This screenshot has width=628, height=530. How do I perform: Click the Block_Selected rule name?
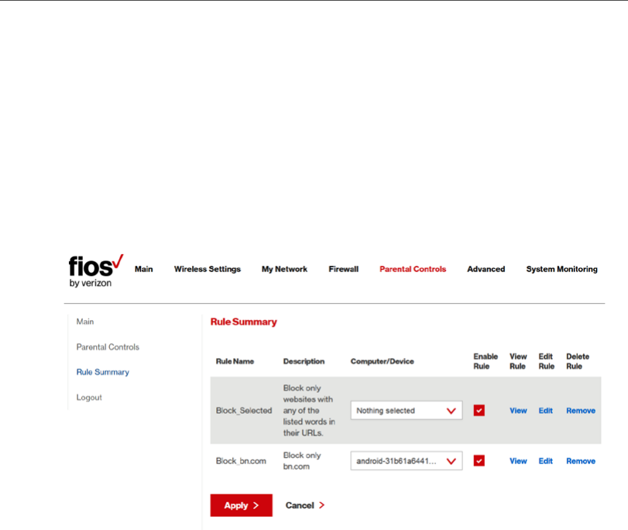tap(244, 411)
